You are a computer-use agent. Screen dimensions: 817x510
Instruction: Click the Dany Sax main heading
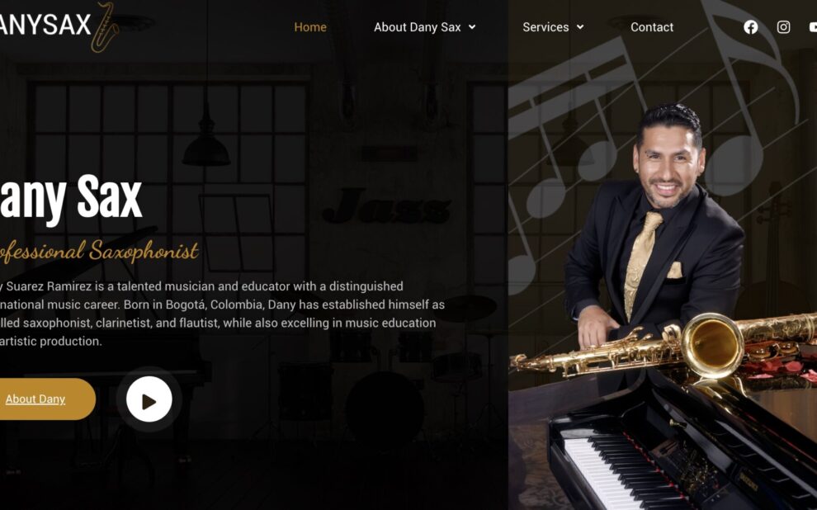71,198
